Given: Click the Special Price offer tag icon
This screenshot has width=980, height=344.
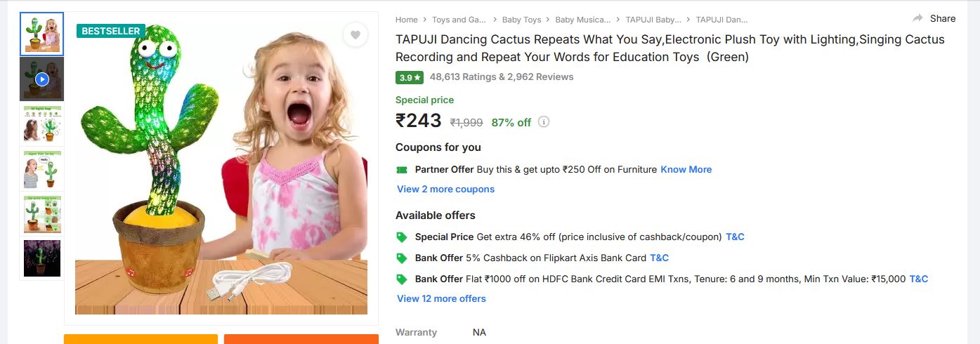Looking at the screenshot, I should (x=402, y=237).
